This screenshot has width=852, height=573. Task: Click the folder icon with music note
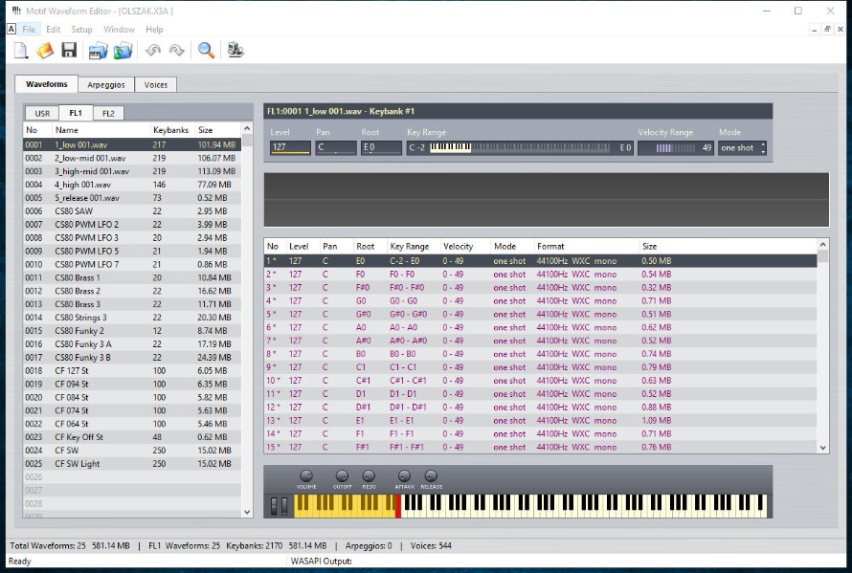pyautogui.click(x=123, y=51)
